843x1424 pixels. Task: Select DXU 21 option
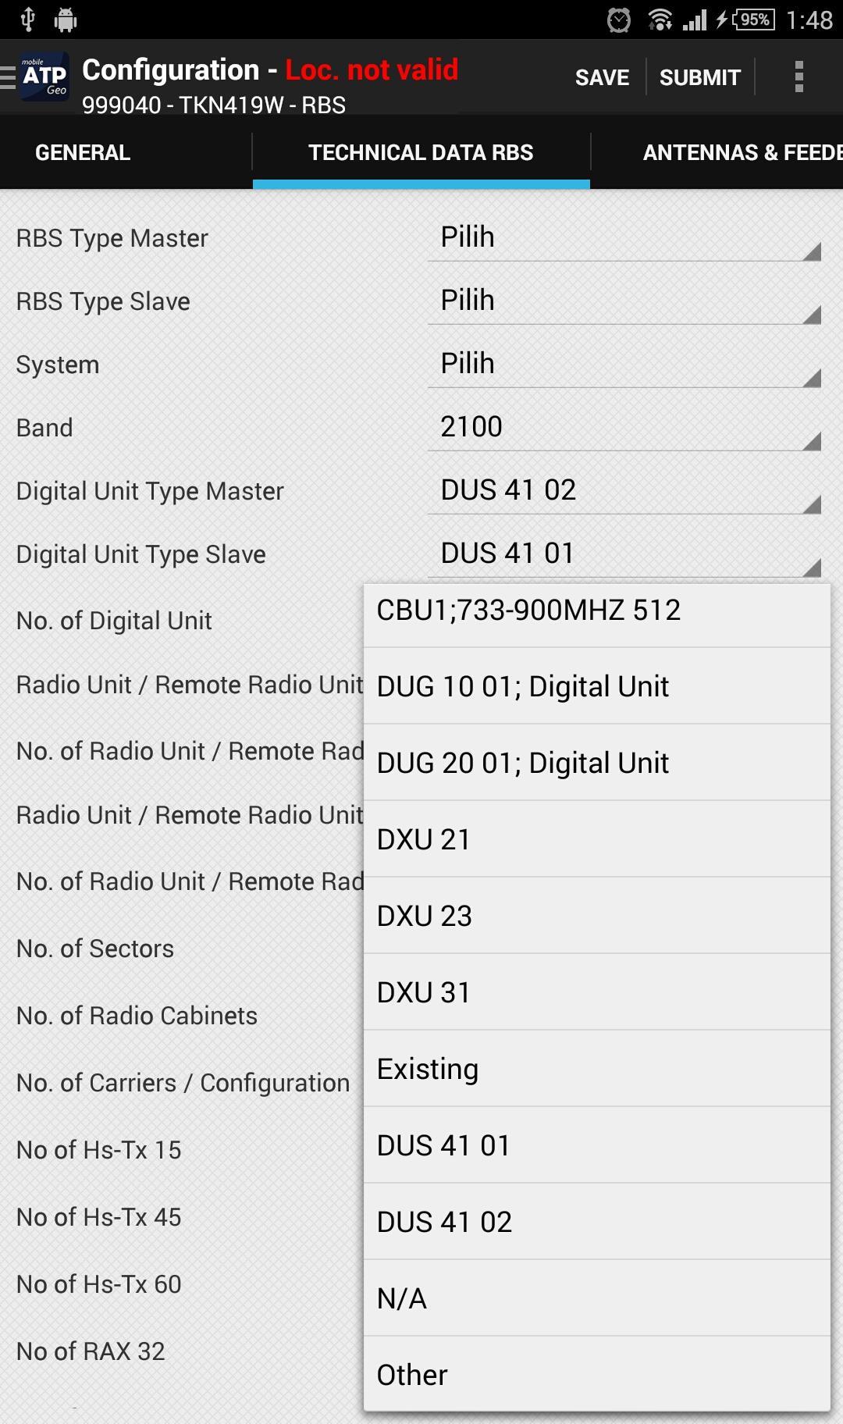tap(597, 839)
